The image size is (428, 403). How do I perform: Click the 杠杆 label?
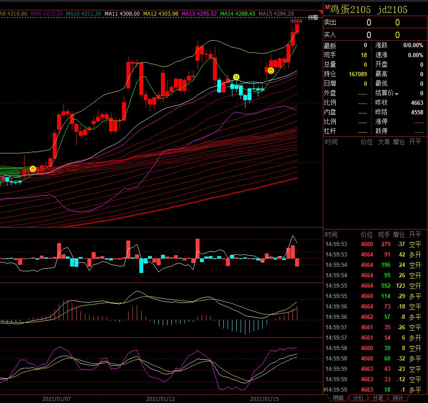coord(330,131)
